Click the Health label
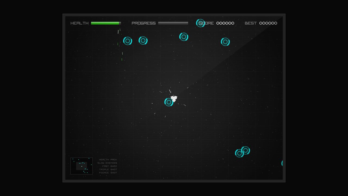 point(79,23)
